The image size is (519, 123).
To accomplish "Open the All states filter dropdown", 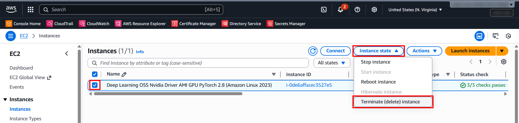I will click(x=332, y=63).
